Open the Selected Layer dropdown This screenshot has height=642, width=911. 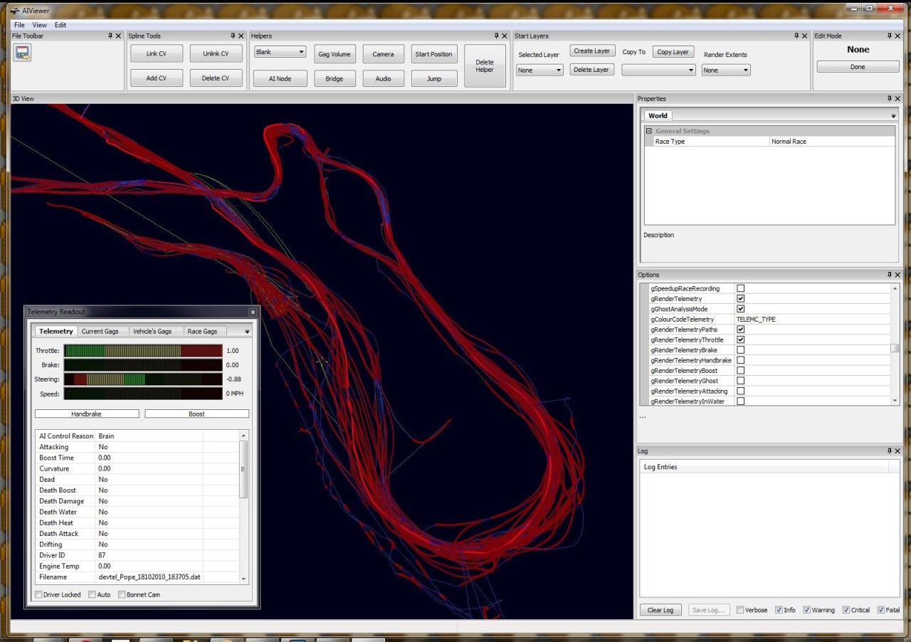click(x=539, y=70)
